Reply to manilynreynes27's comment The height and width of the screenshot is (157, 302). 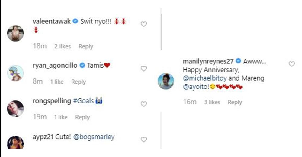point(235,102)
